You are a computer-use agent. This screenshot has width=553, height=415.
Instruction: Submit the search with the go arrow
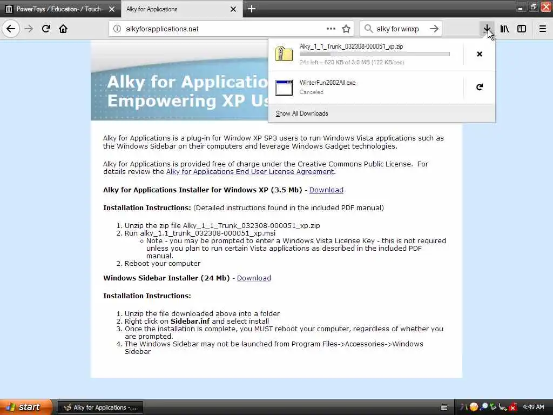point(434,29)
